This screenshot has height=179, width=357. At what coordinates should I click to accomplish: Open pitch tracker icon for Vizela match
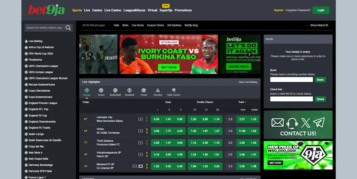141,131
